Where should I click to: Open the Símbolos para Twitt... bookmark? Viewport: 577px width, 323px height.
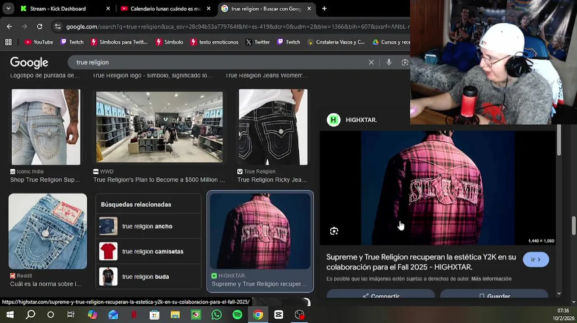(x=119, y=42)
